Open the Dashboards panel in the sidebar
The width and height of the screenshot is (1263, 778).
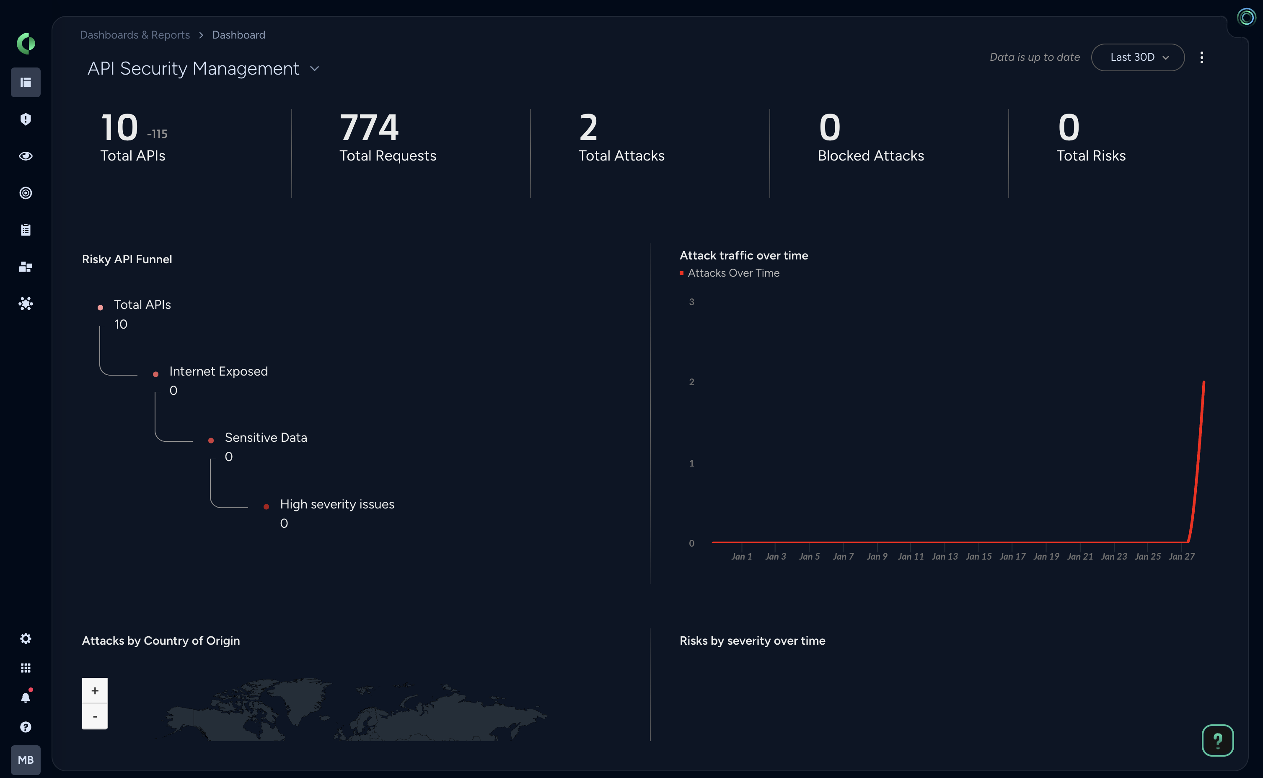click(x=25, y=82)
